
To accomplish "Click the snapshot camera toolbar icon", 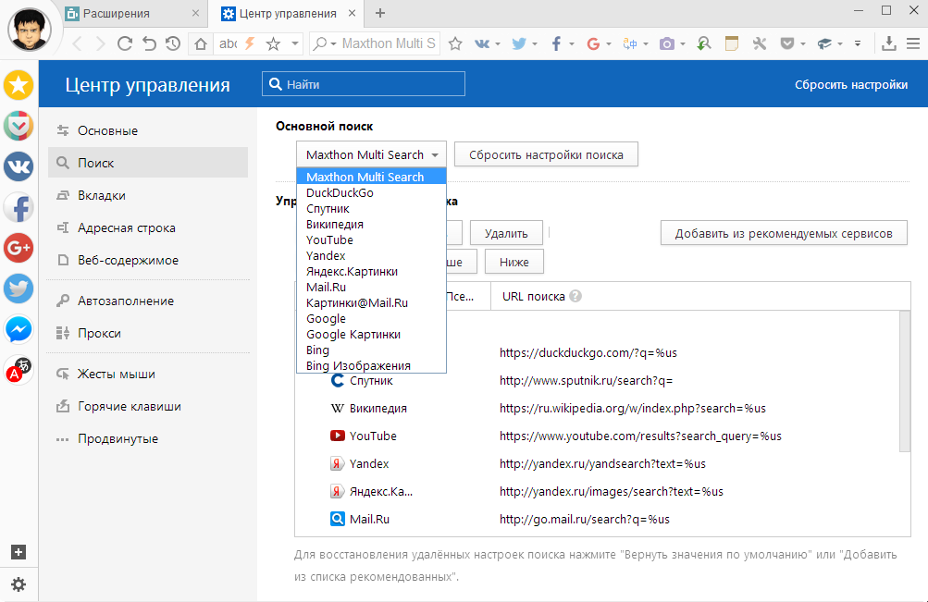I will pyautogui.click(x=667, y=43).
